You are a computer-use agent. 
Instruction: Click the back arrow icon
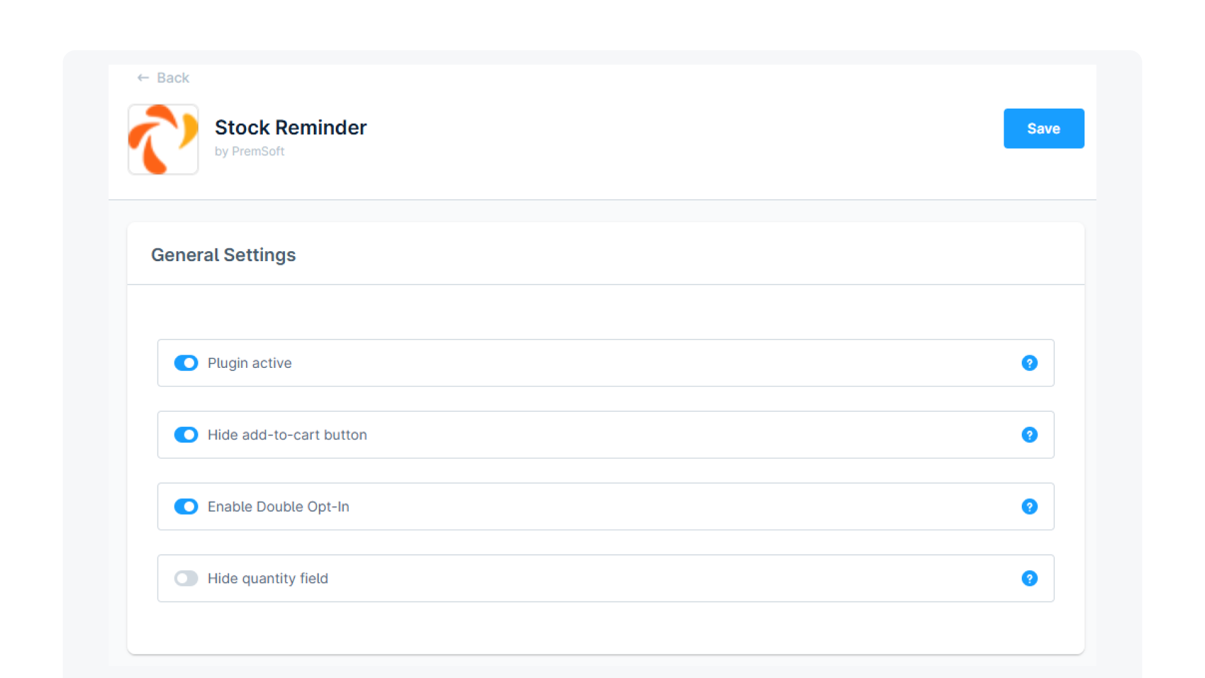pyautogui.click(x=143, y=78)
